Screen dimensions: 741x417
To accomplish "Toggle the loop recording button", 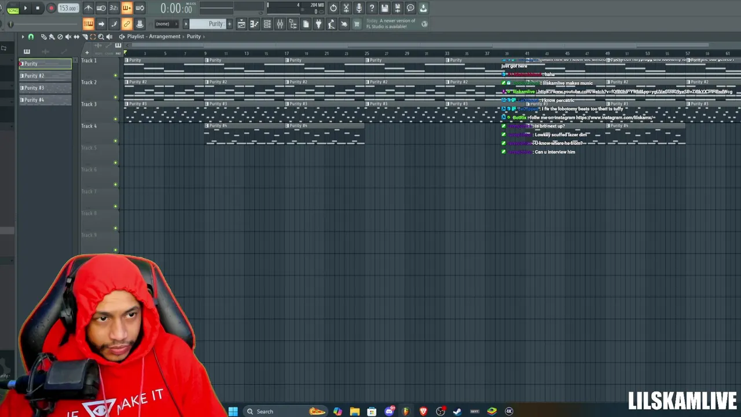I will 140,8.
